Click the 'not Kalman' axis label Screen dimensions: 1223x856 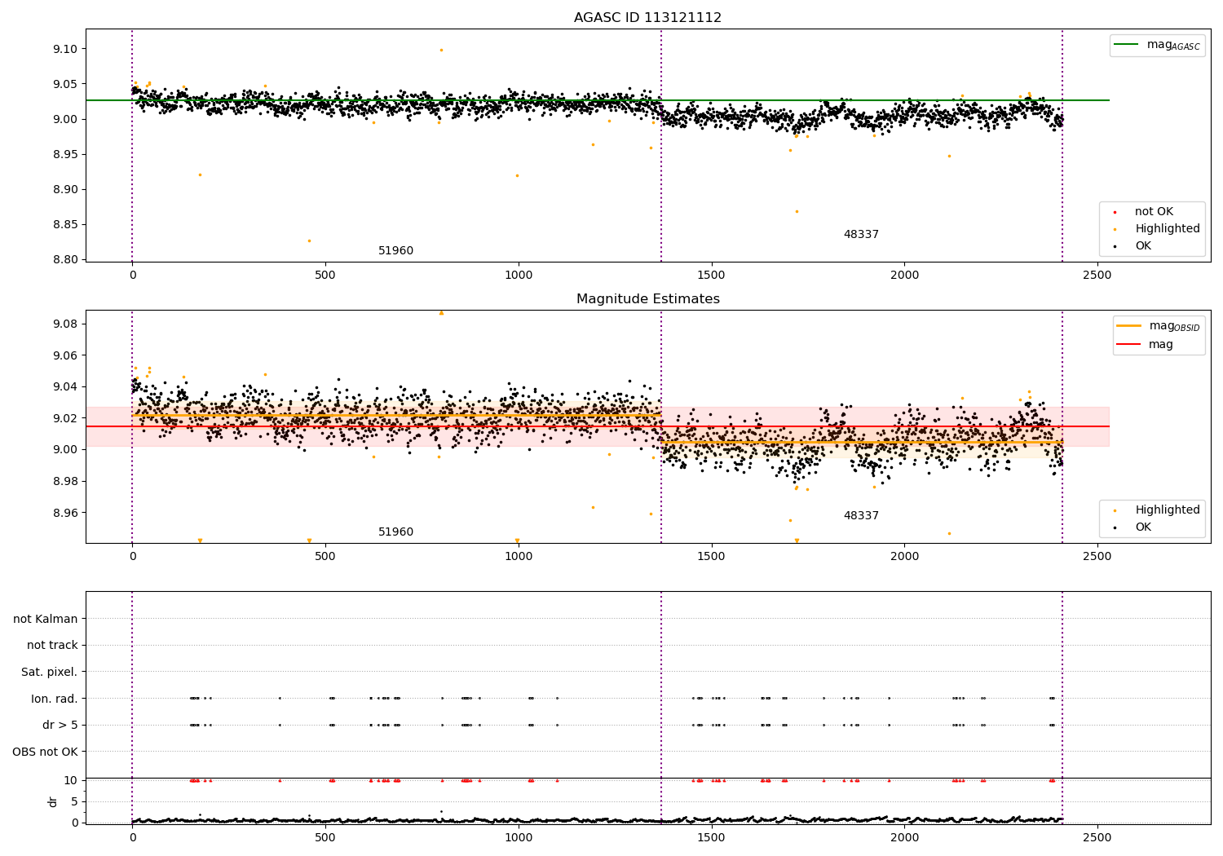click(46, 619)
